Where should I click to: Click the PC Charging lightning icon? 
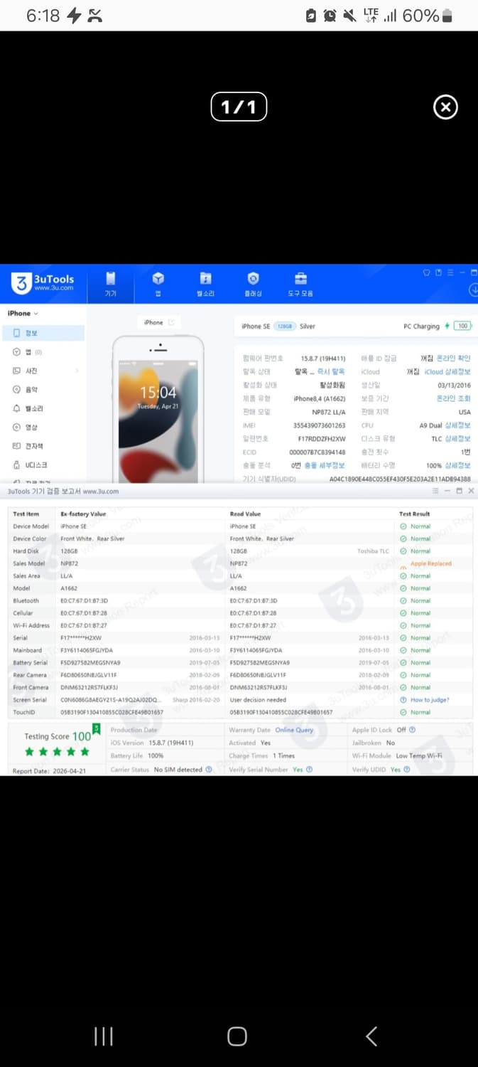pyautogui.click(x=447, y=327)
